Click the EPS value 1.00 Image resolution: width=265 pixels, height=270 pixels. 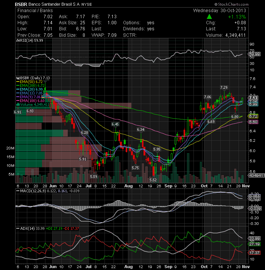[x=112, y=23]
